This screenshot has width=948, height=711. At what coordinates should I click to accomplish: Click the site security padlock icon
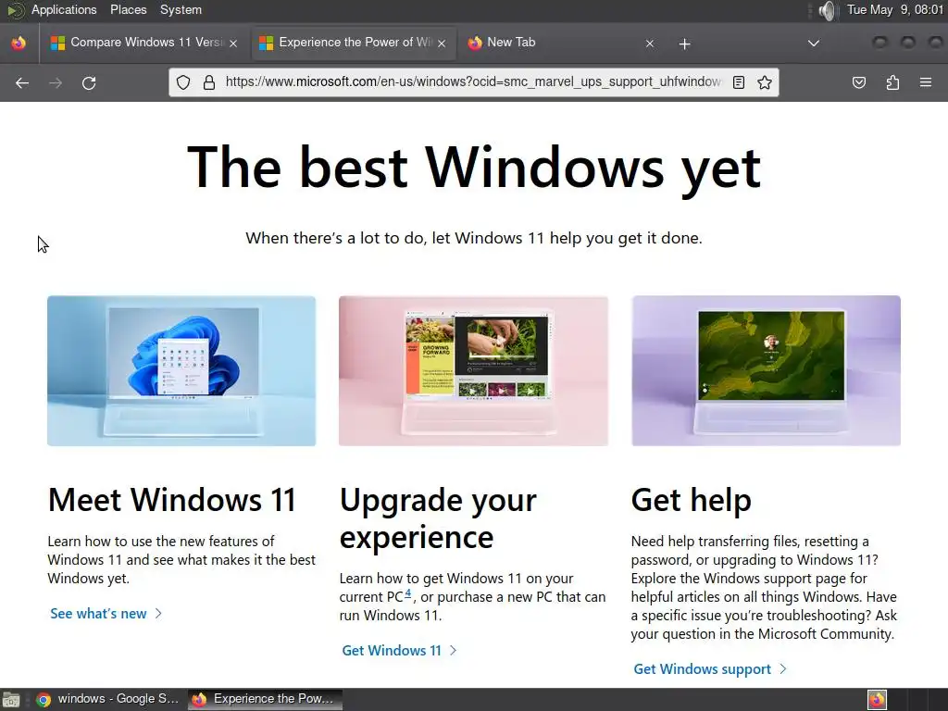coord(209,82)
